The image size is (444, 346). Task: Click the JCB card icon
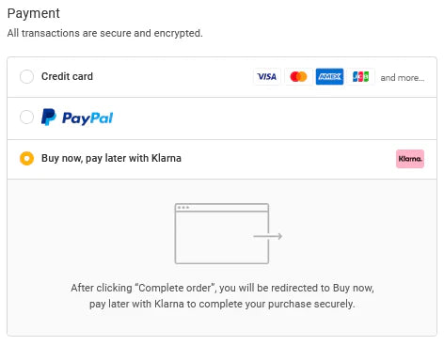360,77
